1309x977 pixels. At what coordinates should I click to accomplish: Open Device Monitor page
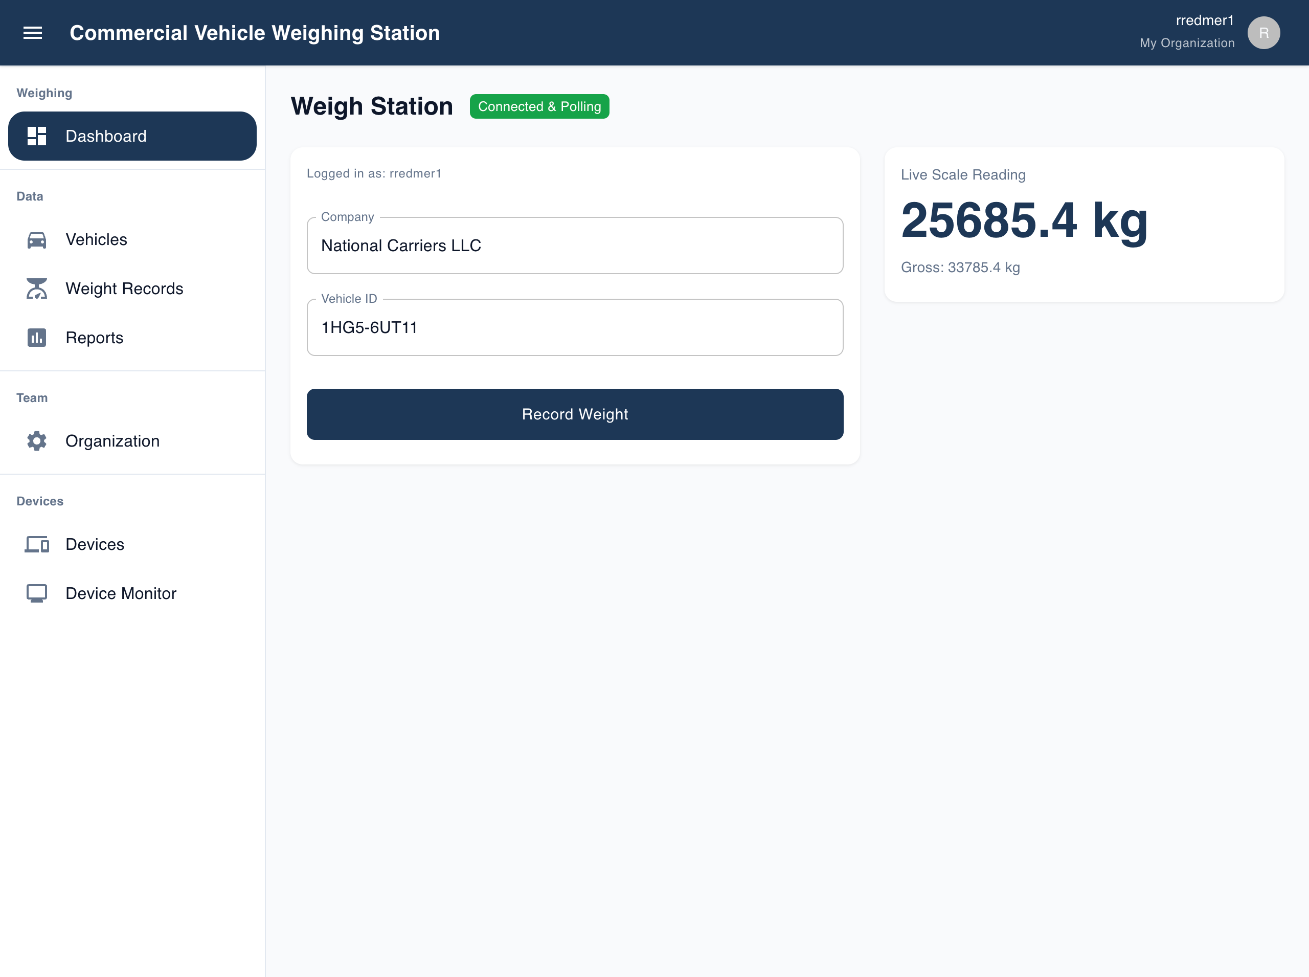(x=132, y=593)
